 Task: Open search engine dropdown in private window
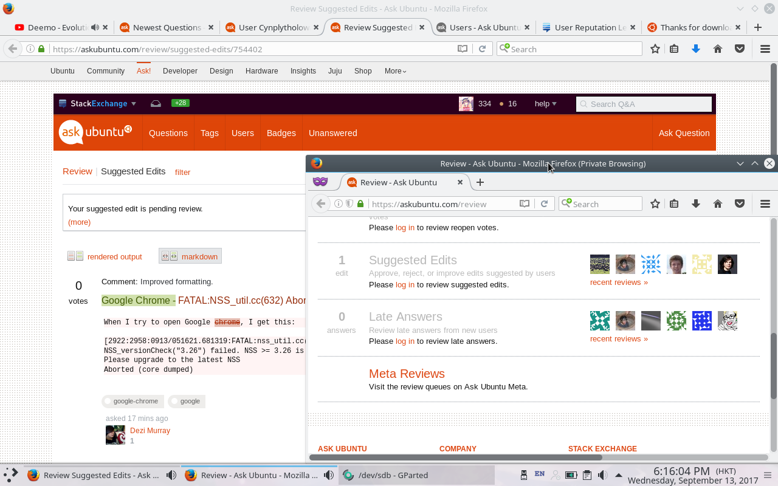click(566, 204)
